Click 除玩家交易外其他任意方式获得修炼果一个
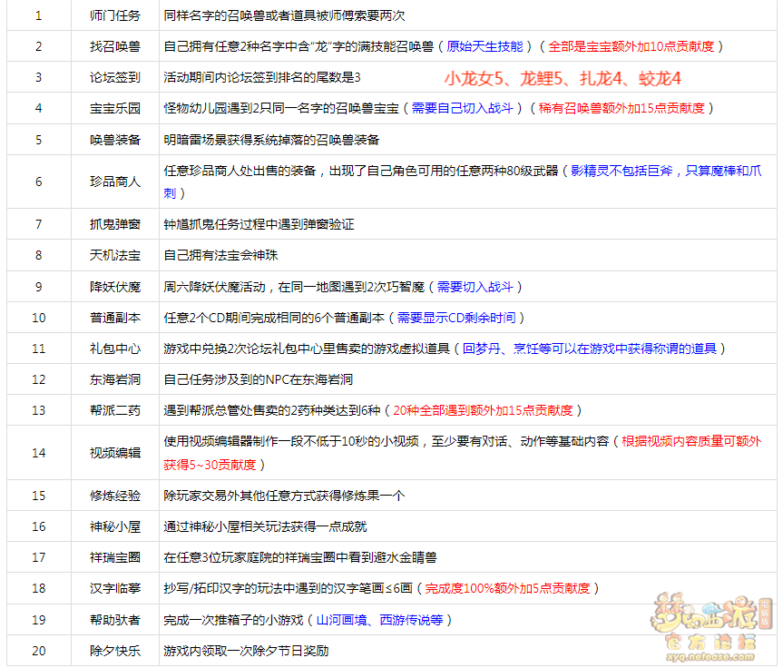The height and width of the screenshot is (668, 783). [284, 496]
